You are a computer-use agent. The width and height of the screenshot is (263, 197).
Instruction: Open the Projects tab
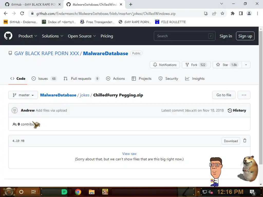click(x=142, y=78)
